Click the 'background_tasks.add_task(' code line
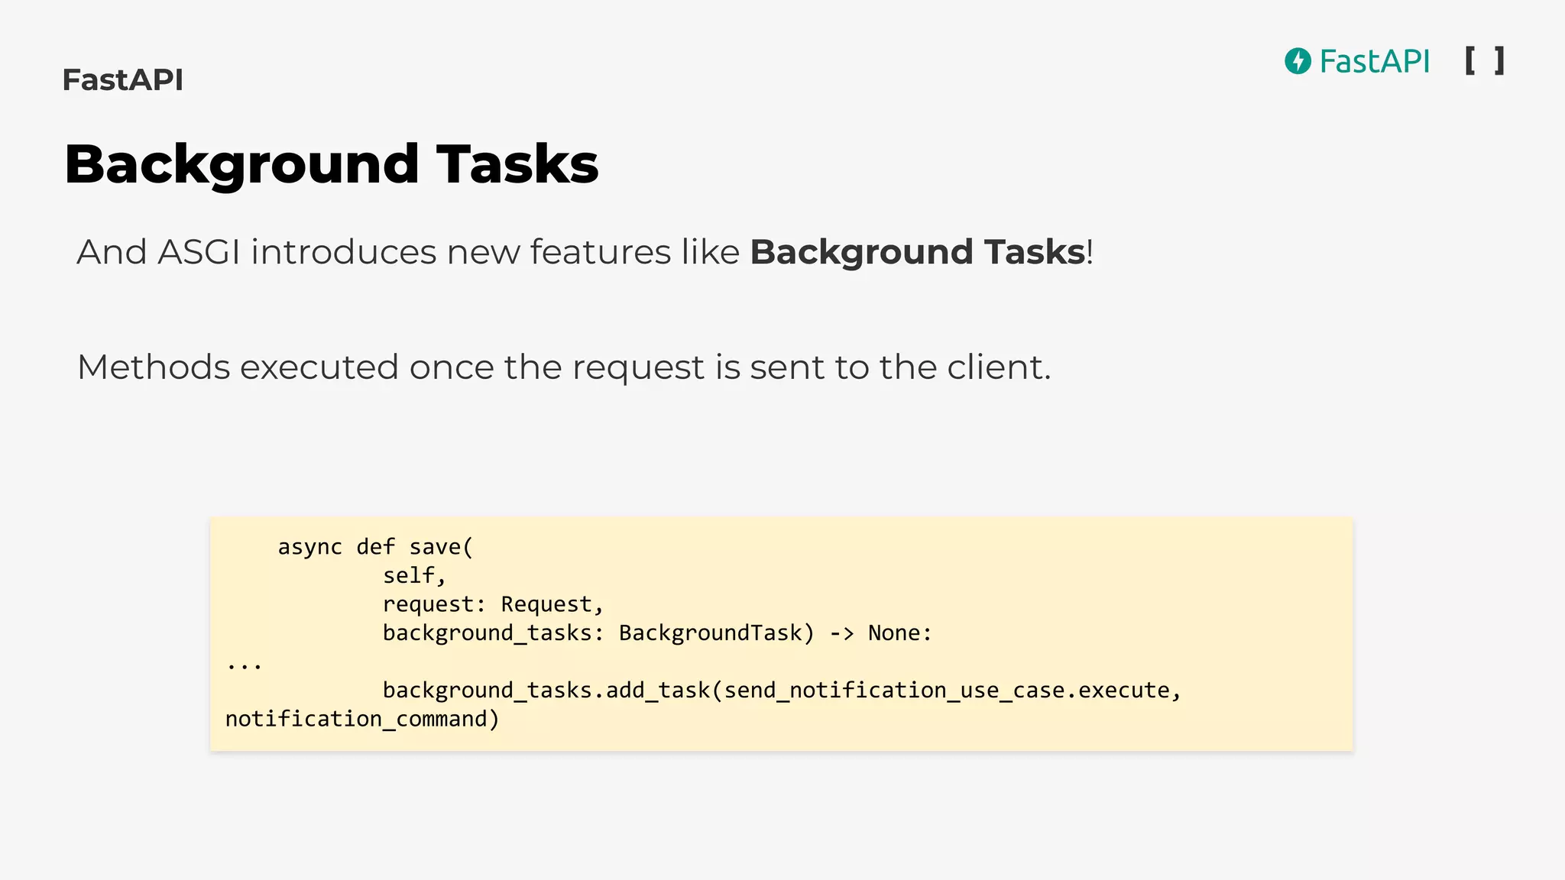The width and height of the screenshot is (1565, 880). pos(782,691)
